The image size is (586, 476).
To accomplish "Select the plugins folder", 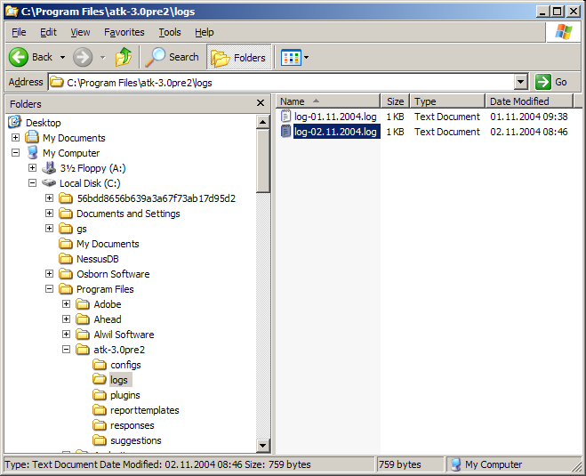I will pyautogui.click(x=125, y=395).
